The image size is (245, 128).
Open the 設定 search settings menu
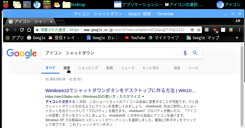(x=177, y=68)
